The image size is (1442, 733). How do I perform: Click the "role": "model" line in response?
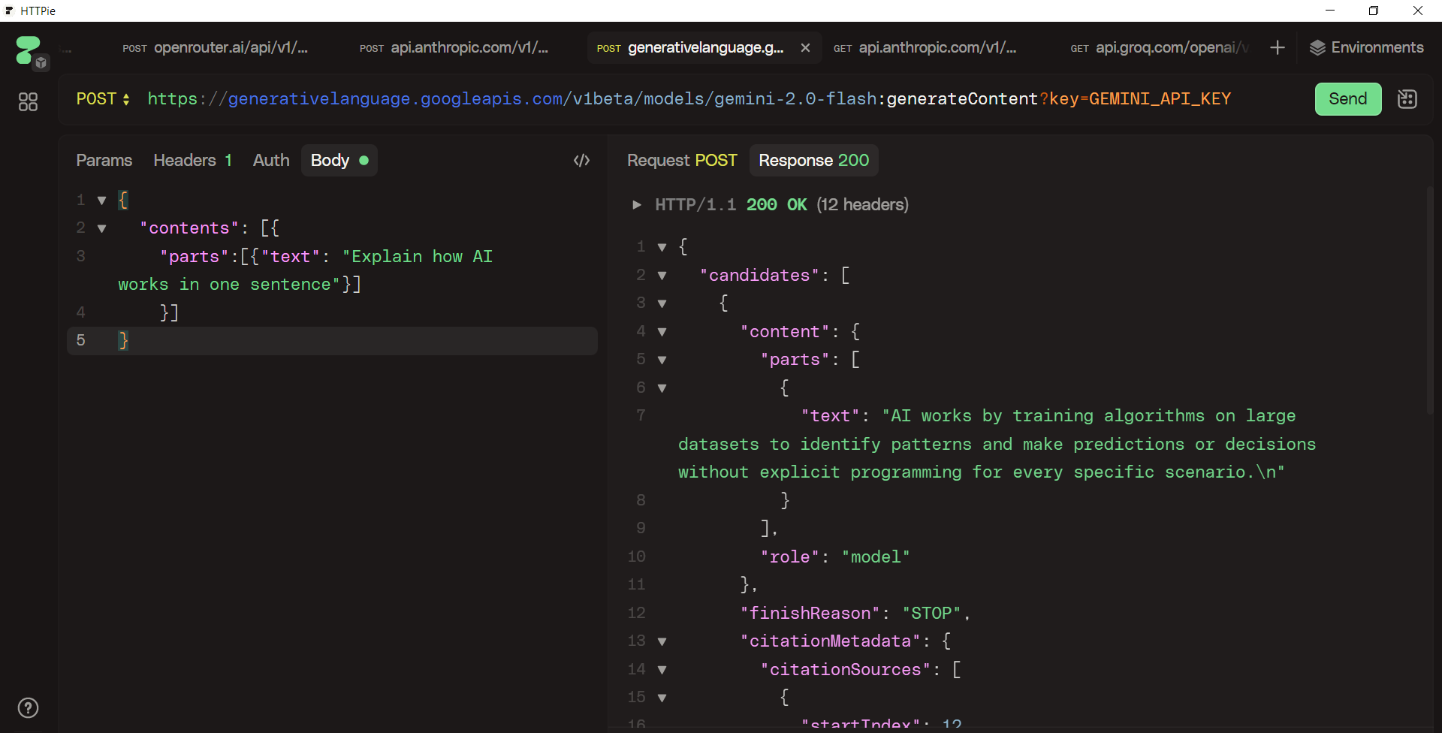(x=835, y=557)
